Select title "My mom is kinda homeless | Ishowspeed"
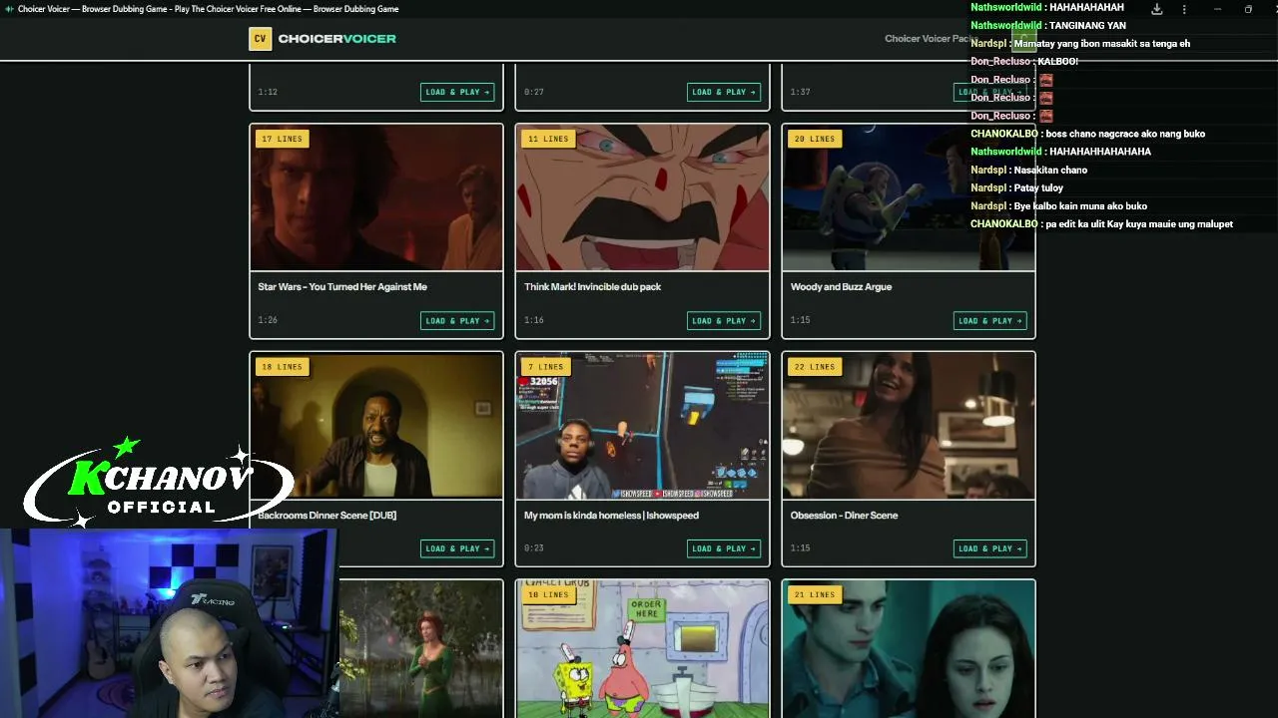 [611, 516]
